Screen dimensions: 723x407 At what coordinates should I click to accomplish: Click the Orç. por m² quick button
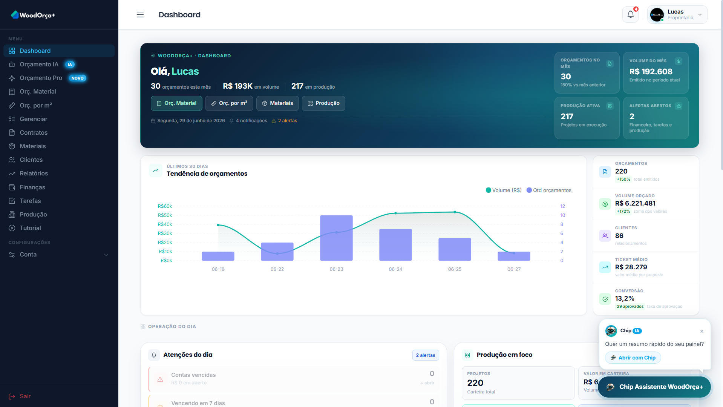229,103
